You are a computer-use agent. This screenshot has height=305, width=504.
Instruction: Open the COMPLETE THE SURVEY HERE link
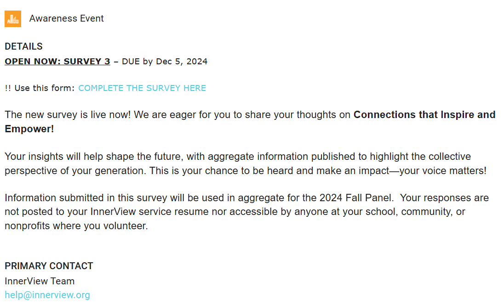pos(142,88)
